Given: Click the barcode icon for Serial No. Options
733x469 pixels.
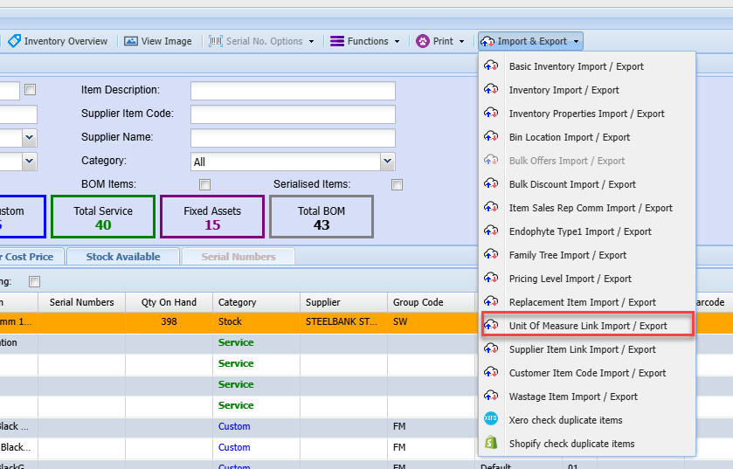Looking at the screenshot, I should [216, 41].
